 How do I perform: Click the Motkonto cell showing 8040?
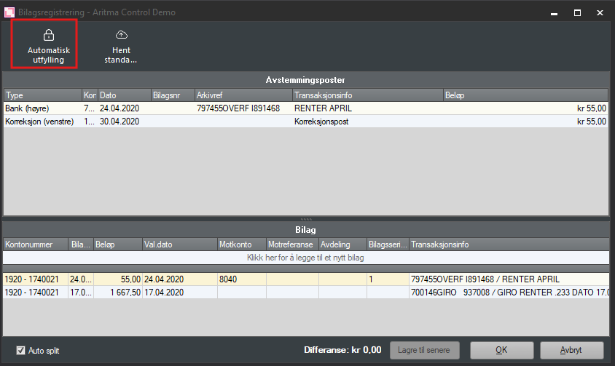click(241, 279)
